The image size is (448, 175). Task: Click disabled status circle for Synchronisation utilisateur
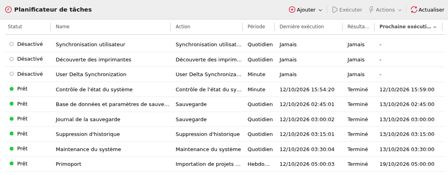(12, 44)
